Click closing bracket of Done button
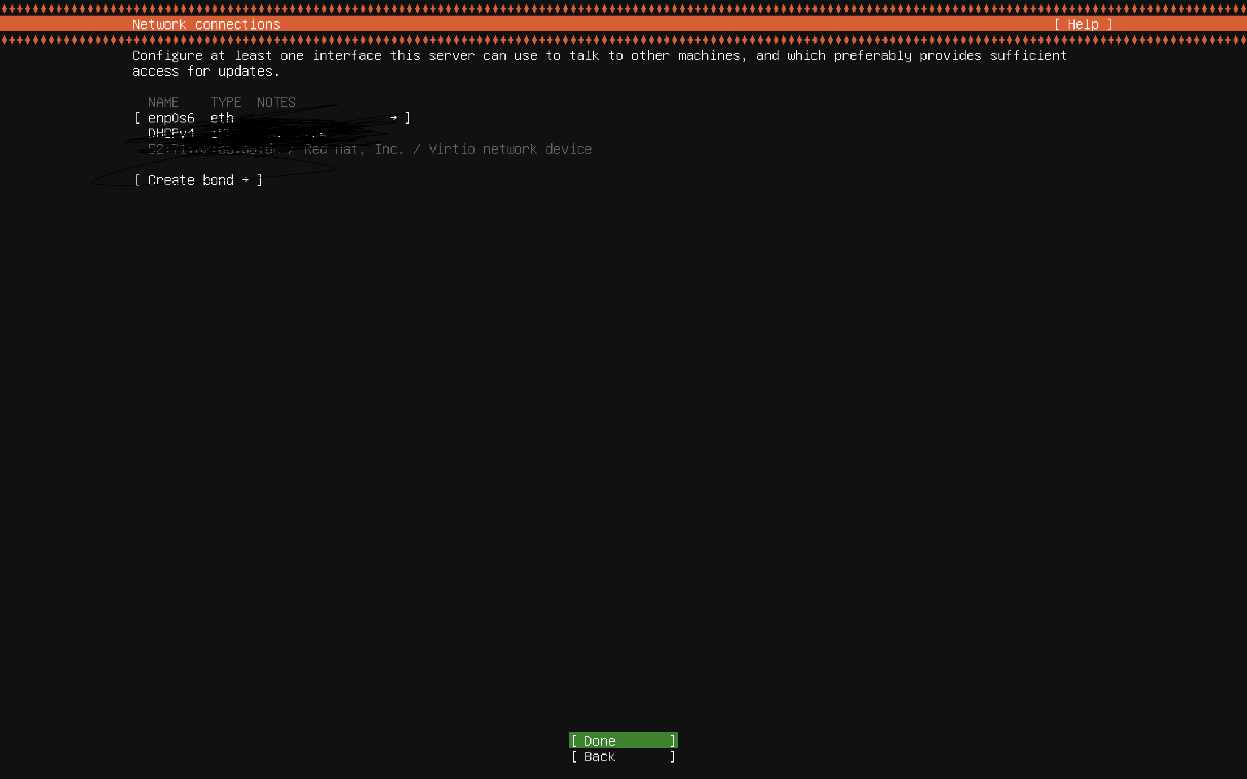 (x=672, y=740)
